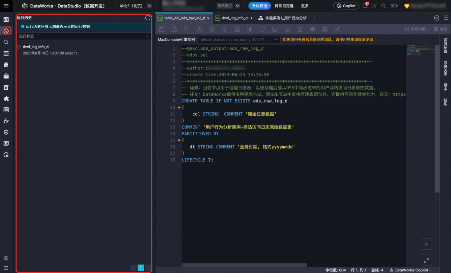Click the editor horizontal scrollbar

[x=244, y=265]
